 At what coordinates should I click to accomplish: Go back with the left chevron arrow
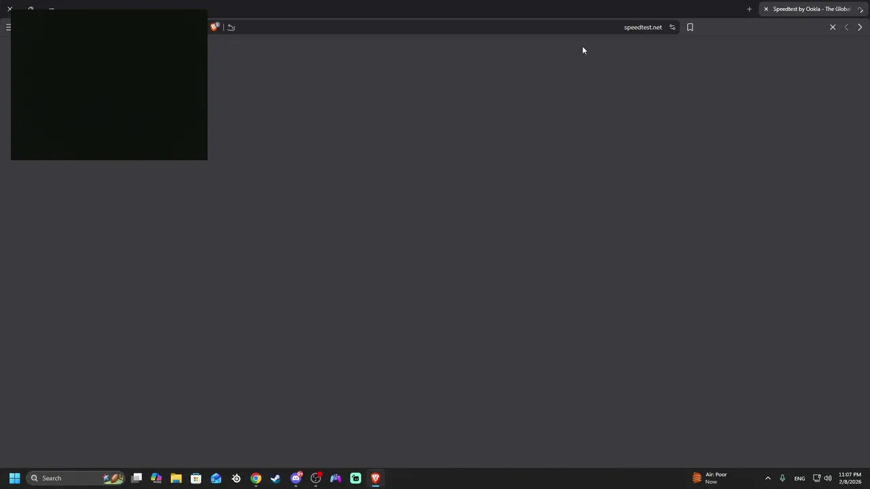[x=846, y=27]
